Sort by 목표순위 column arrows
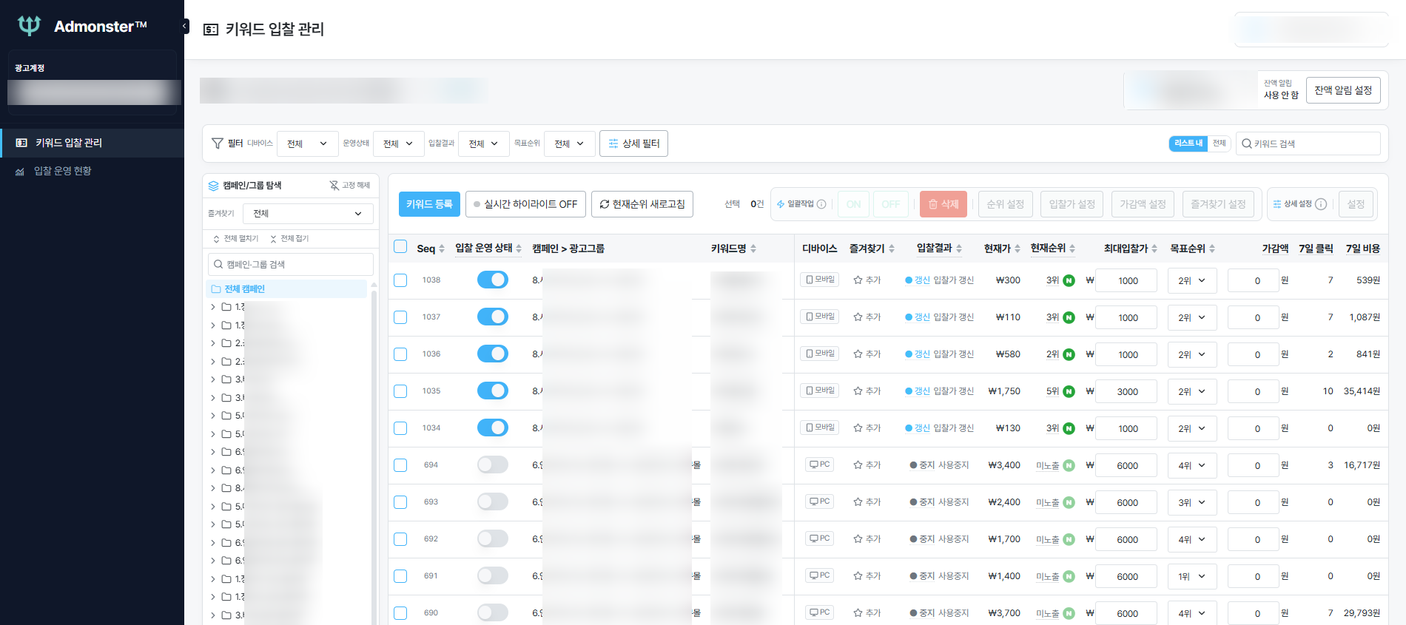Viewport: 1406px width, 625px height. (1212, 249)
